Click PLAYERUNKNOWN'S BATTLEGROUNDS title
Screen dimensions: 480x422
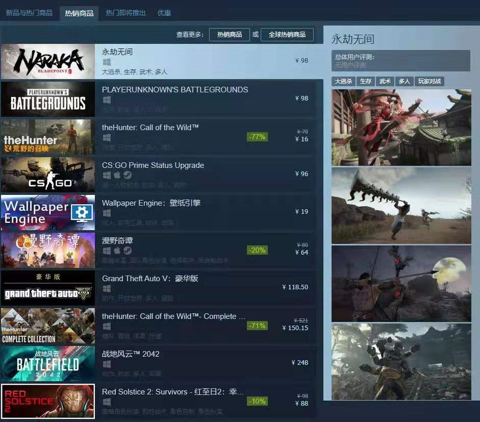pos(175,90)
